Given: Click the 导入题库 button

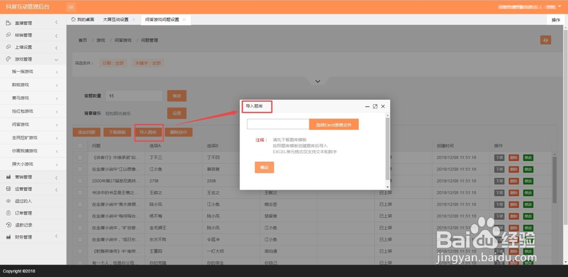Looking at the screenshot, I should coord(148,132).
